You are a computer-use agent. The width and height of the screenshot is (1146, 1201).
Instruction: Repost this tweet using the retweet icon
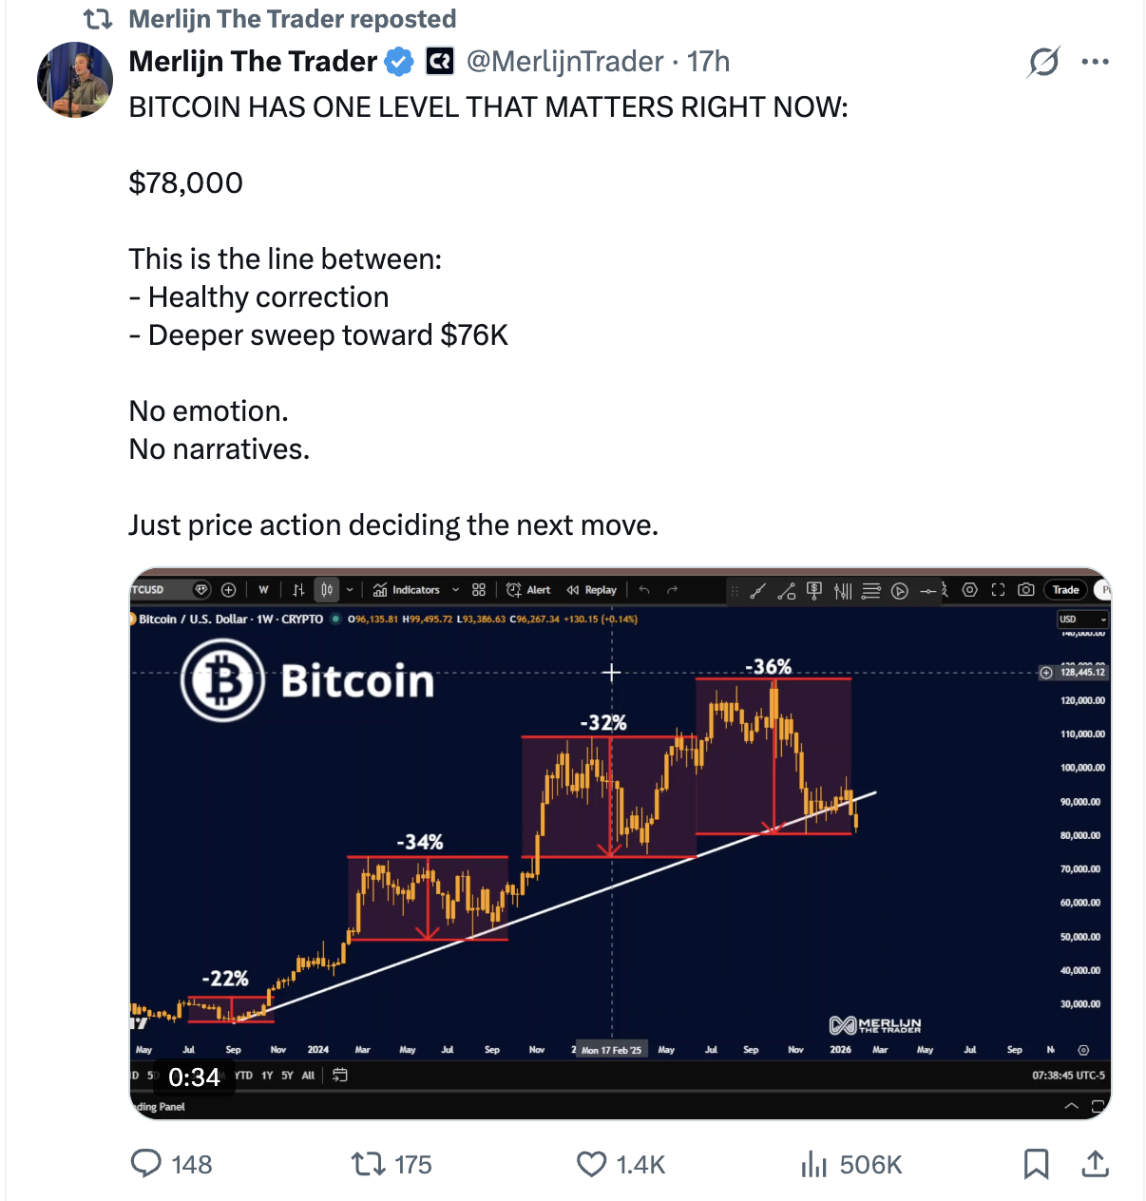(367, 1164)
